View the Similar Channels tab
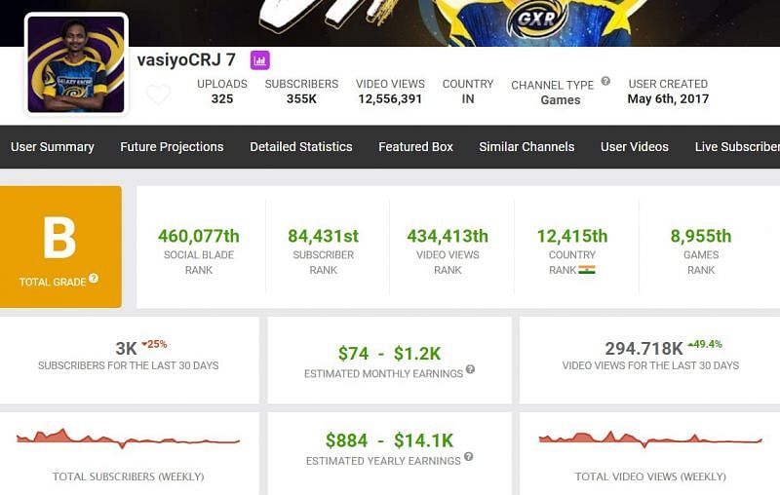Screen dimensions: 780x495 click(x=526, y=147)
